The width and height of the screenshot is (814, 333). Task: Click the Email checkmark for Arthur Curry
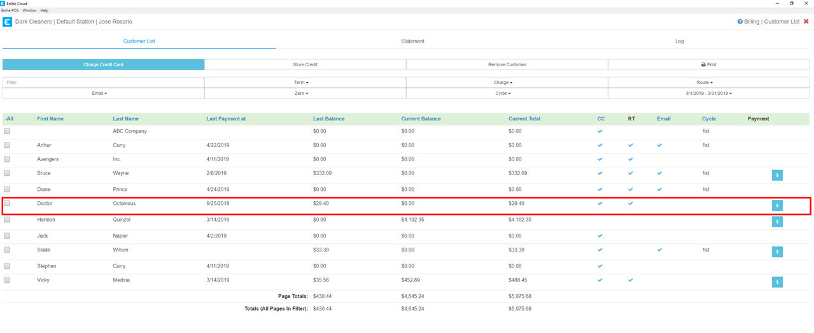[x=660, y=145]
